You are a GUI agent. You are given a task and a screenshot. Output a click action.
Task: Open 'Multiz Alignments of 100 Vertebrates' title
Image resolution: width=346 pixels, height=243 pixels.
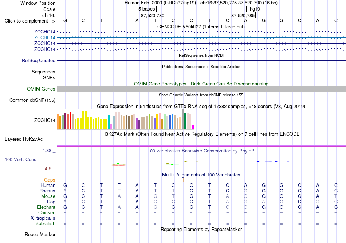tap(201, 175)
